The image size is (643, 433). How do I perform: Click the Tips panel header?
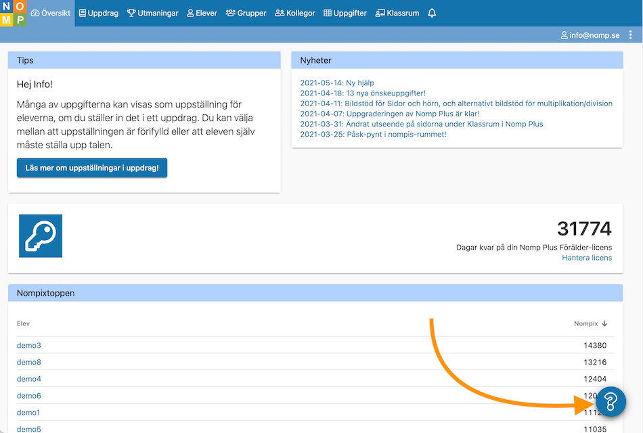pyautogui.click(x=144, y=60)
